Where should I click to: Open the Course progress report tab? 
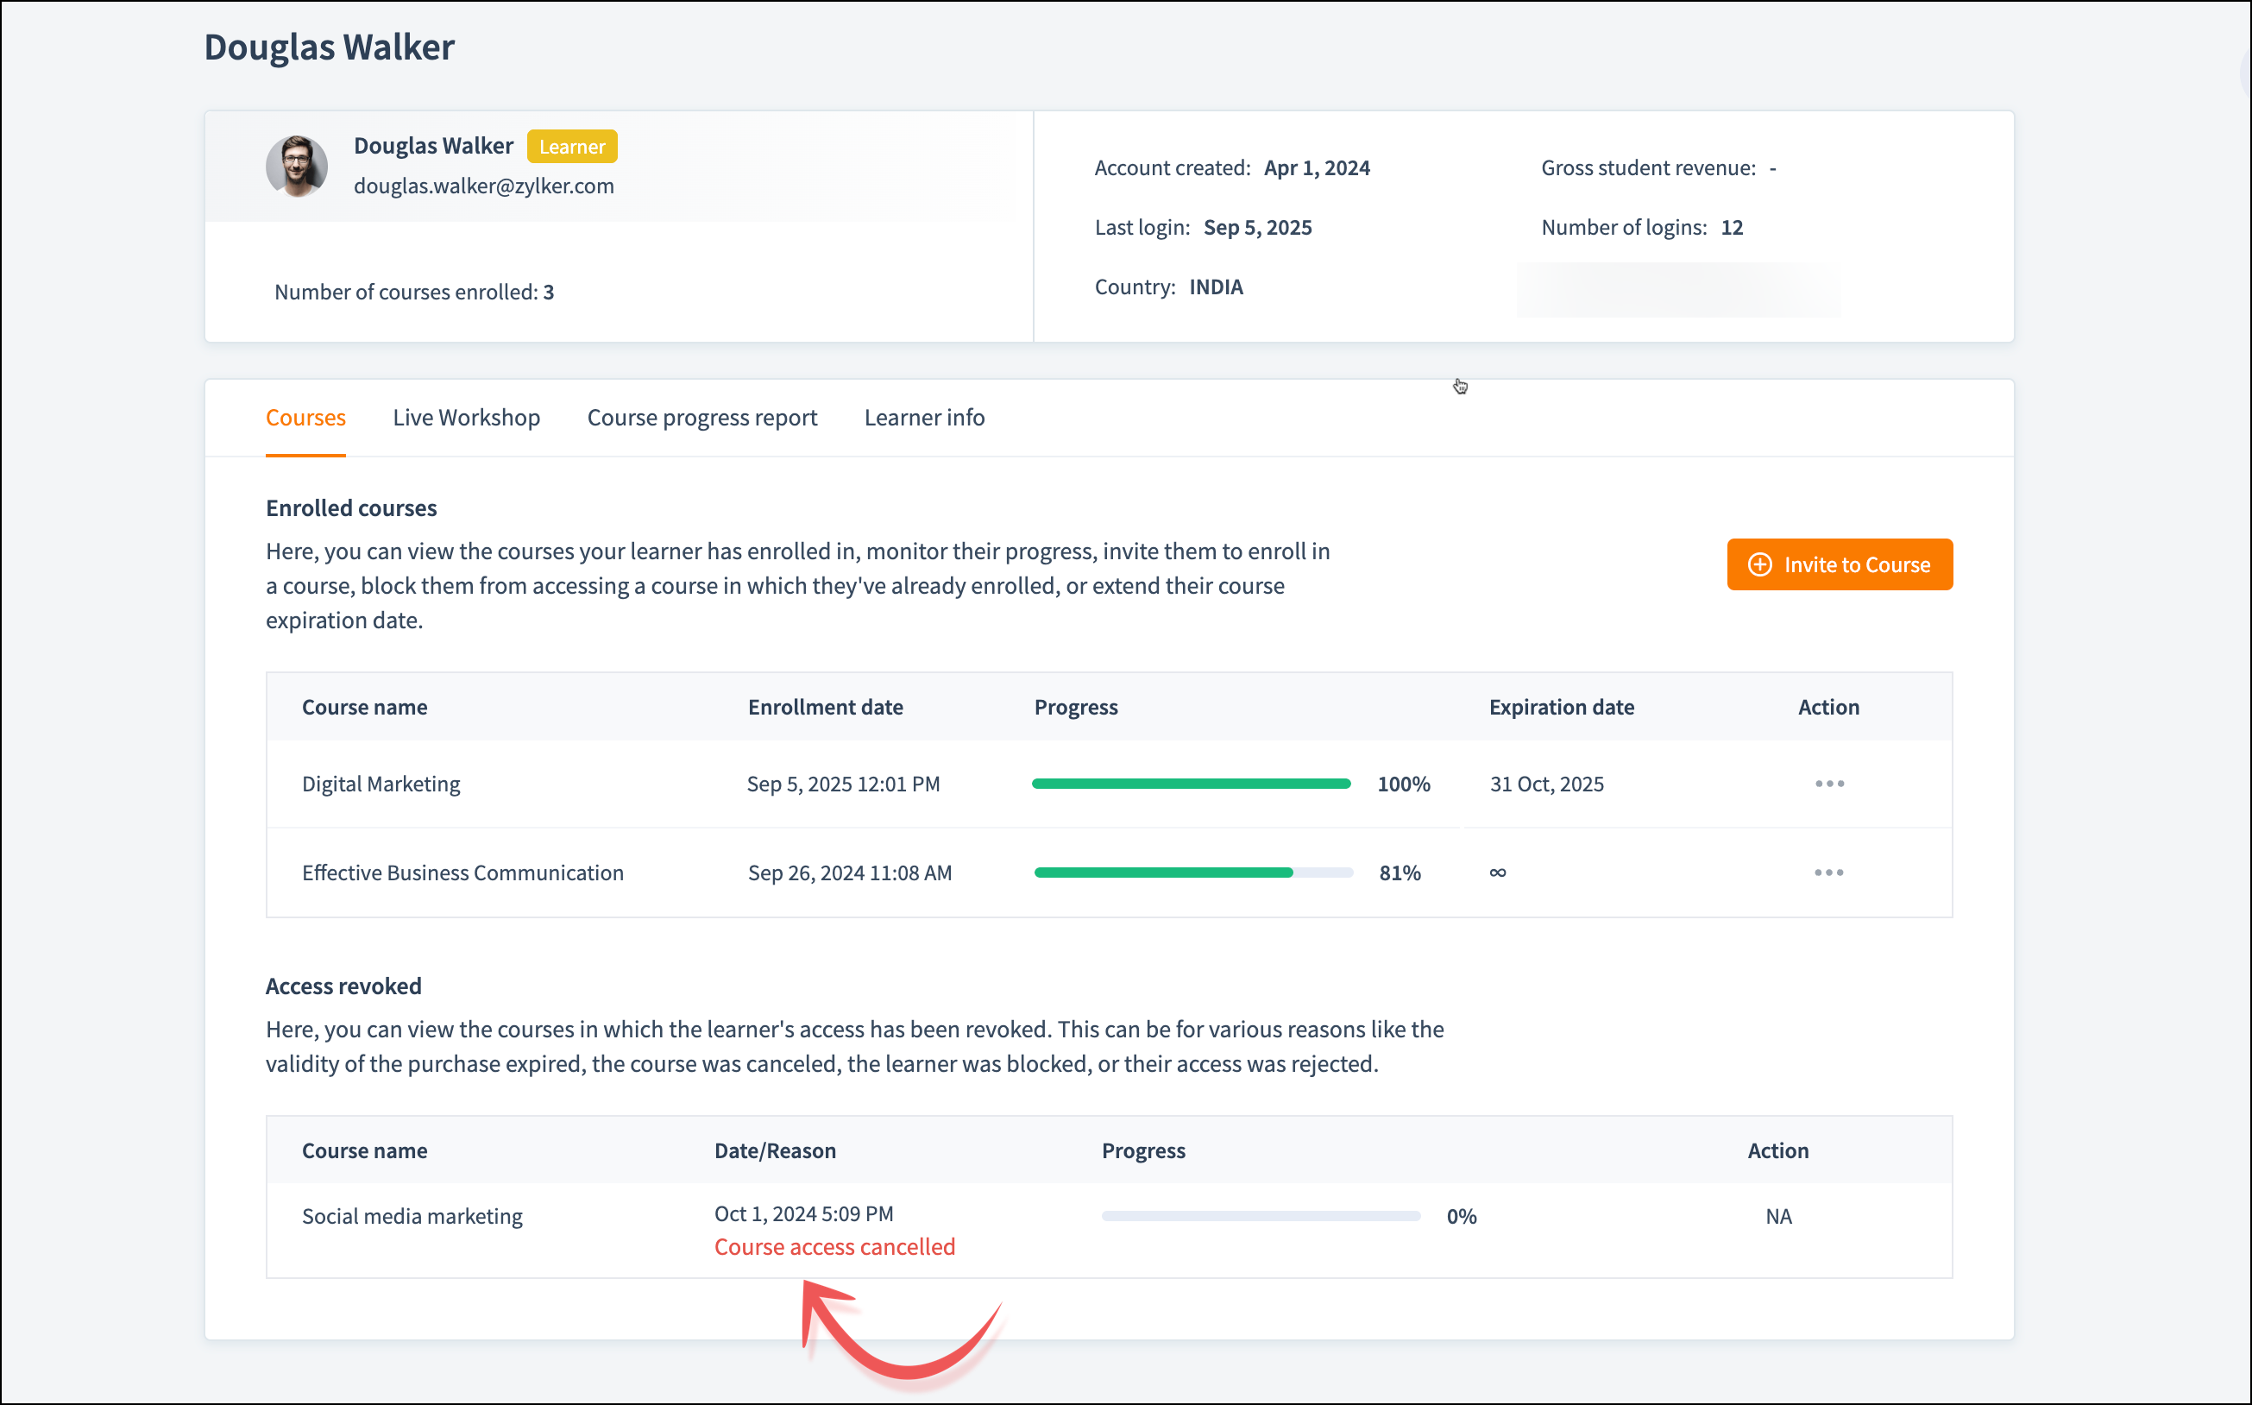[x=701, y=417]
